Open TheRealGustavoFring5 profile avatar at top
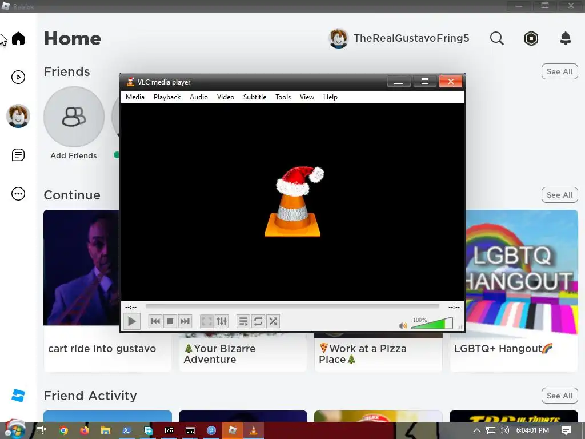This screenshot has height=439, width=585. click(338, 38)
